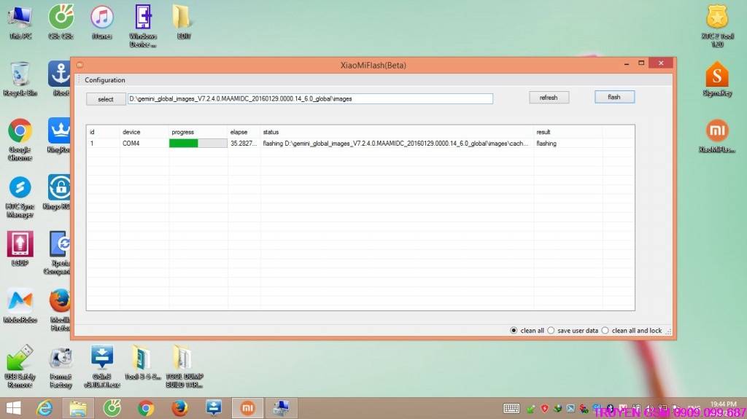The height and width of the screenshot is (419, 747).
Task: Launch MoboRobo from the desktop
Action: 20,305
